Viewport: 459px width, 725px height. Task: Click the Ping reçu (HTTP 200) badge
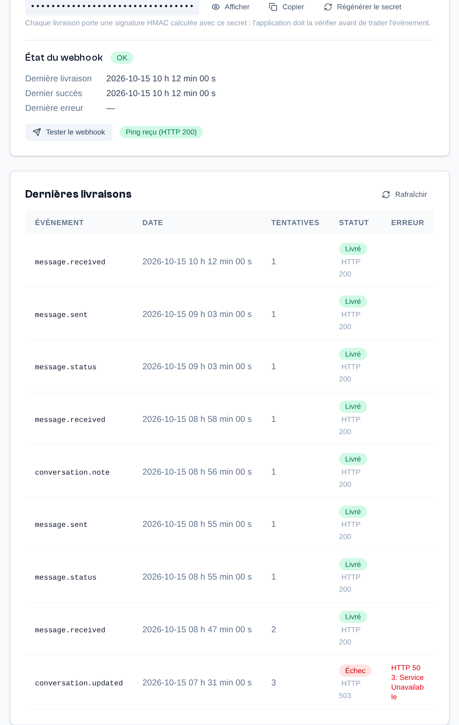[x=161, y=132]
